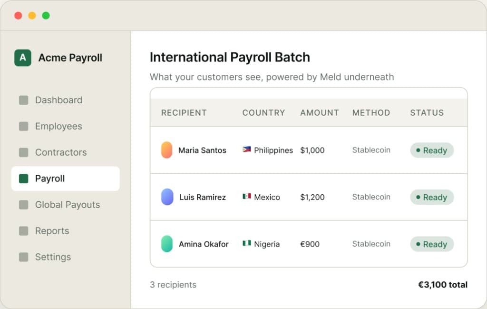Click the COUNTRY column header

pos(263,112)
